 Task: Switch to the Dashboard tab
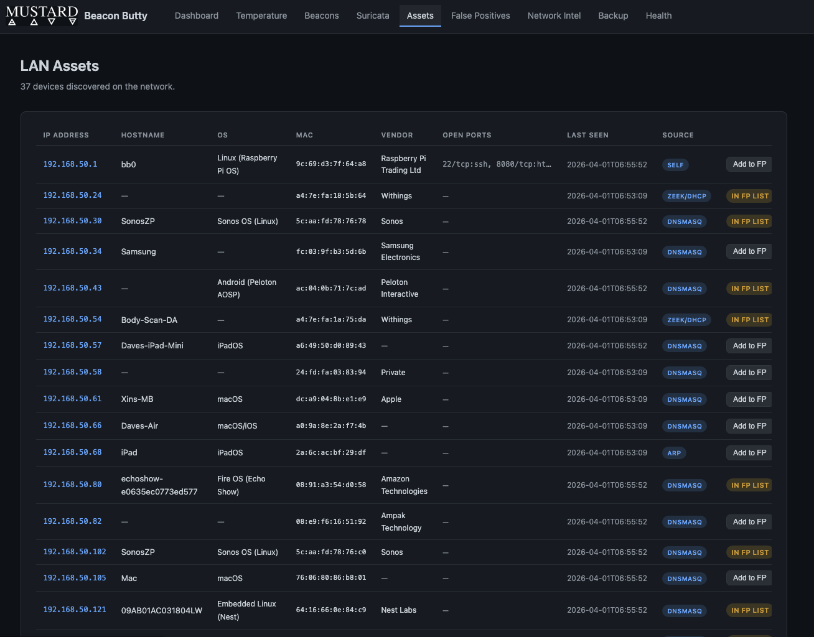[196, 16]
